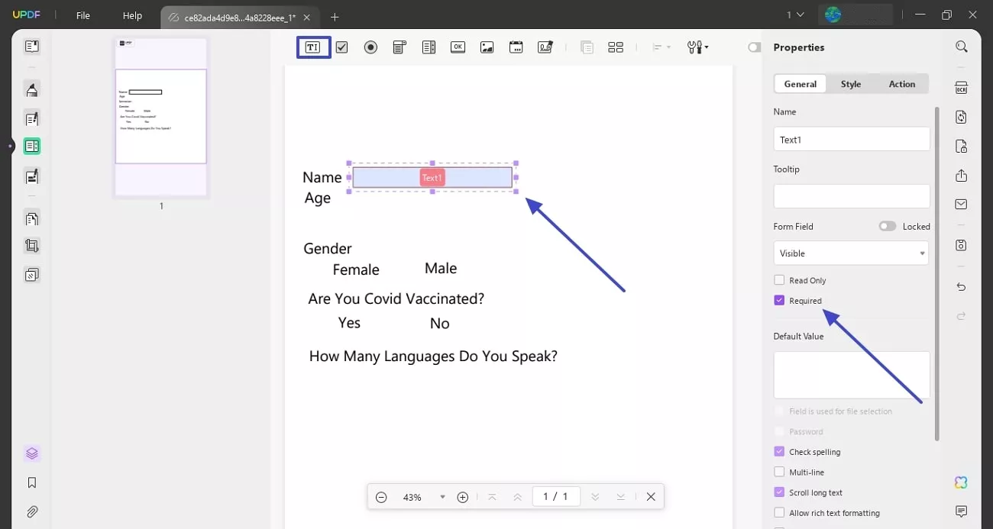Open the form tools wrench dropdown
993x529 pixels.
pos(697,47)
